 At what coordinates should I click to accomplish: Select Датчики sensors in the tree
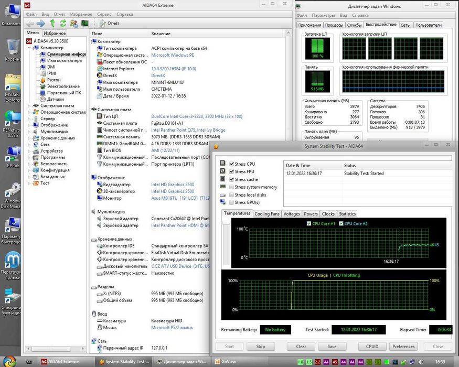pyautogui.click(x=55, y=99)
